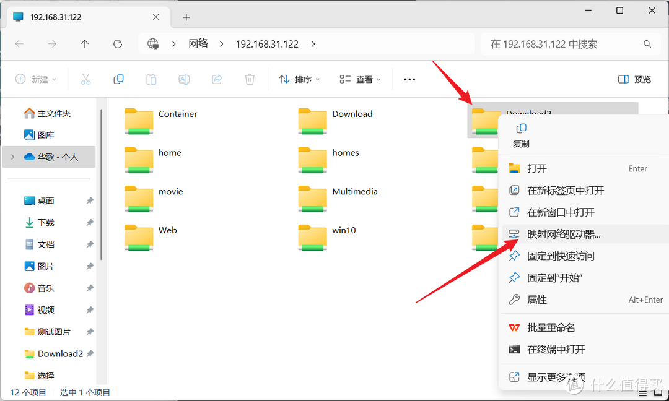Click the Refresh button in navigation bar
The image size is (669, 401).
118,44
